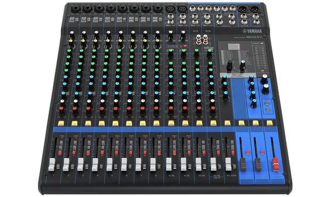
Task: Adjust yellow compressor knob on channel 6
Action: (133, 43)
